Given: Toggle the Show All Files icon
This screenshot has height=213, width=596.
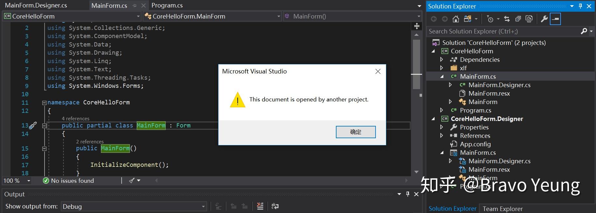Looking at the screenshot, I should 529,19.
